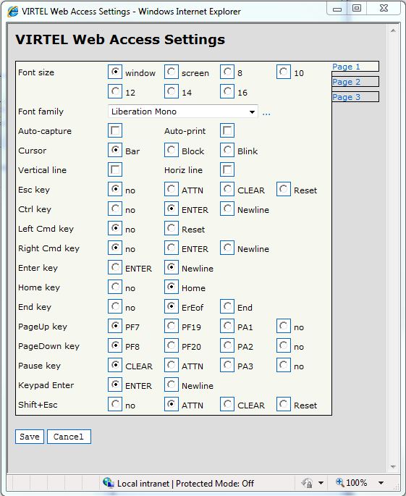Toggle the Horiz line checkbox
406x496 pixels.
(x=227, y=170)
